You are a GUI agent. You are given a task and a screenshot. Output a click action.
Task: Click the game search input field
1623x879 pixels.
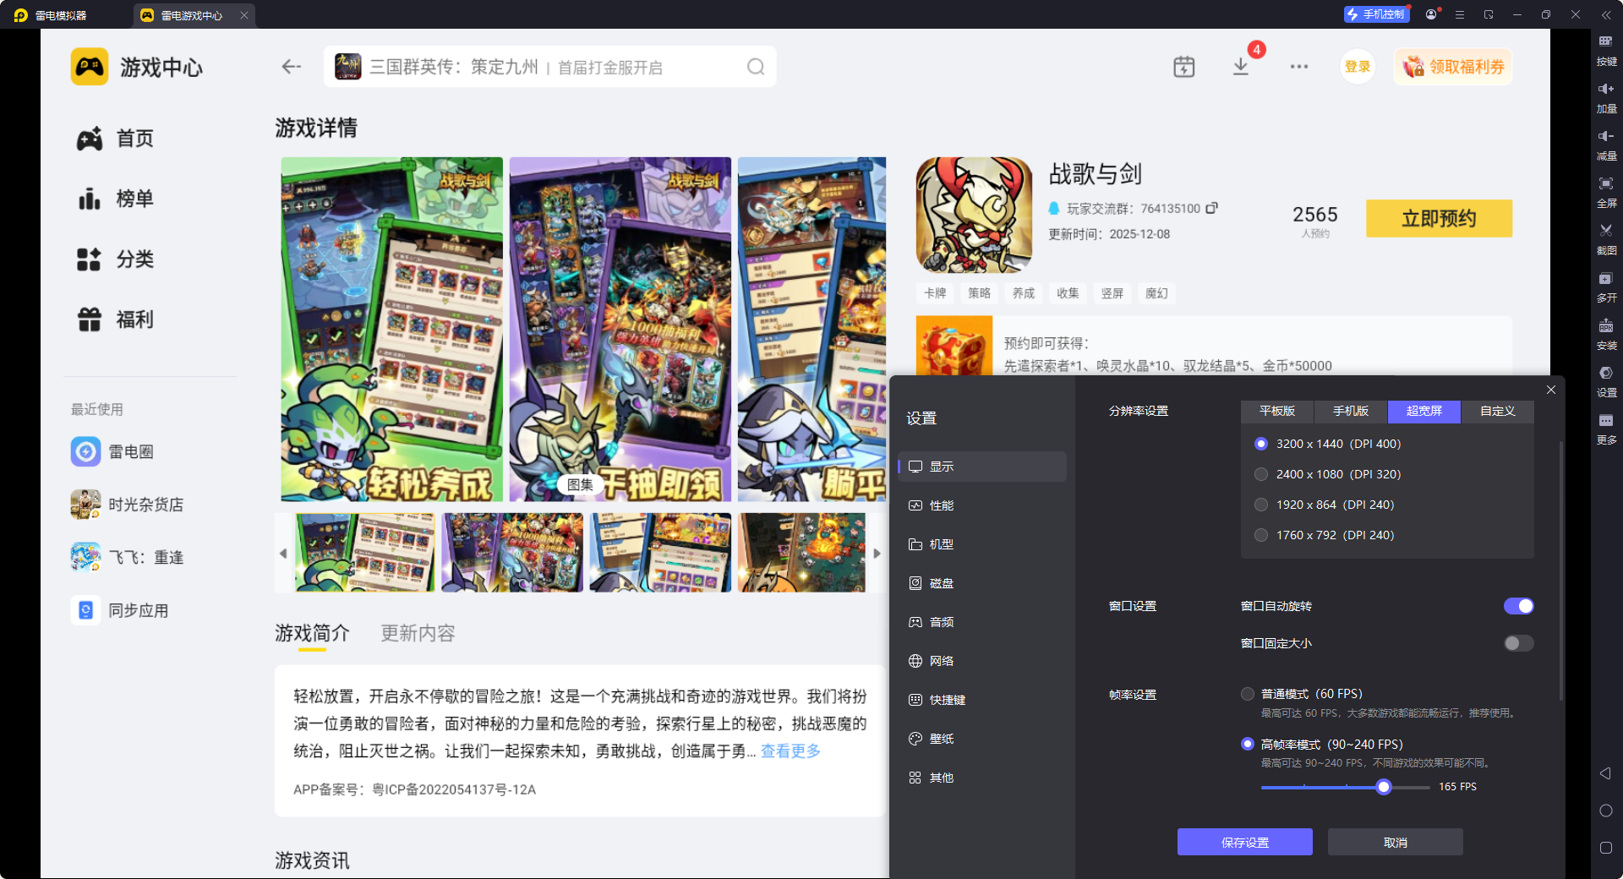tap(549, 67)
